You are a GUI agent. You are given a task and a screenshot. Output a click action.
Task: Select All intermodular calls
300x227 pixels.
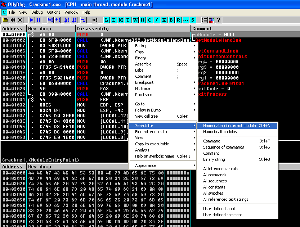tap(237, 169)
